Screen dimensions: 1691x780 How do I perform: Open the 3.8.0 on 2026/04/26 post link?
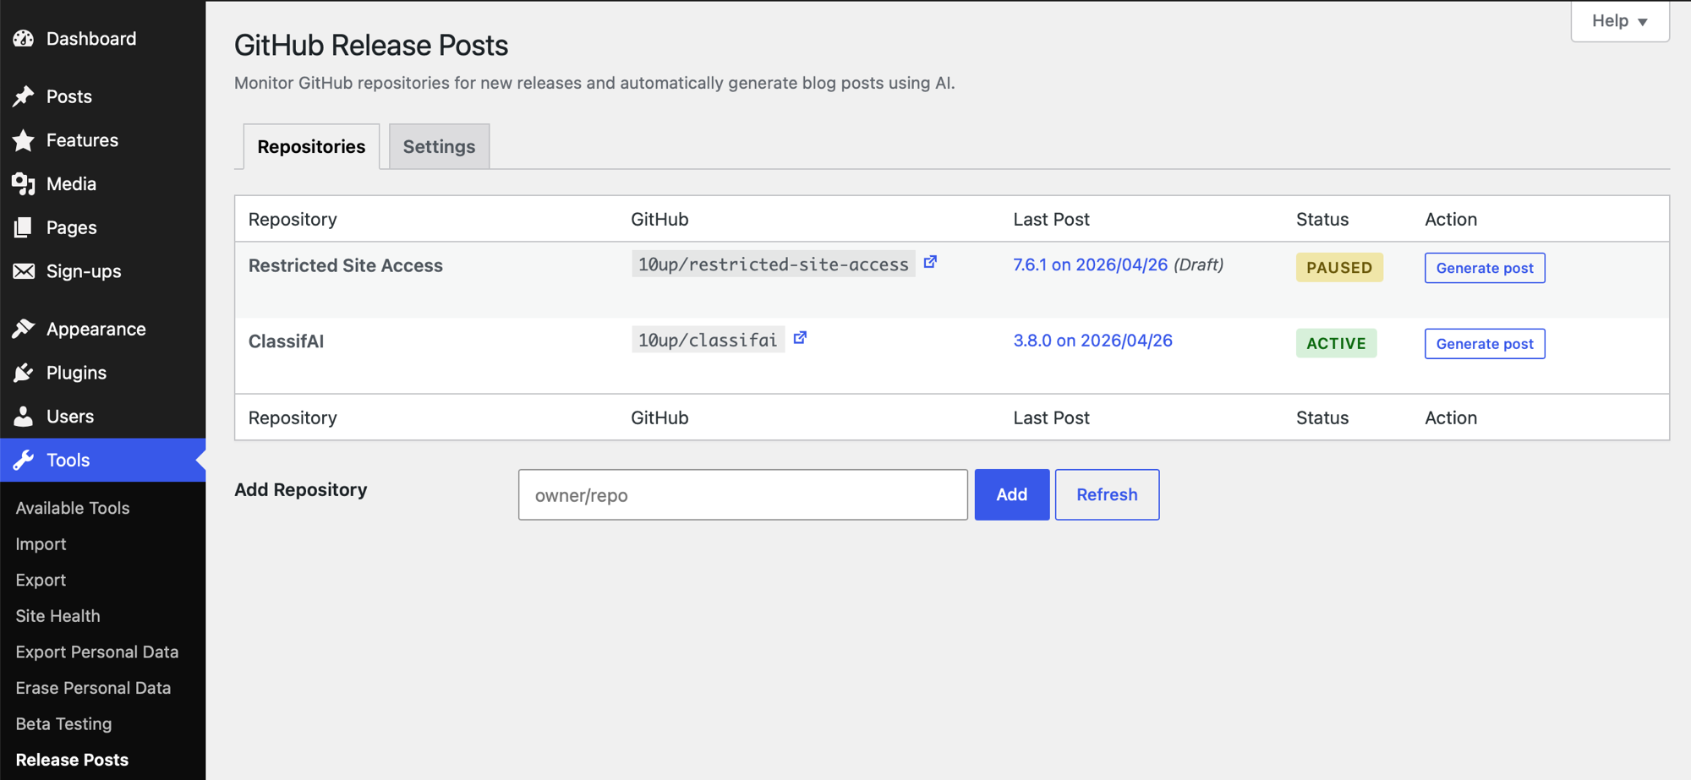pos(1093,341)
